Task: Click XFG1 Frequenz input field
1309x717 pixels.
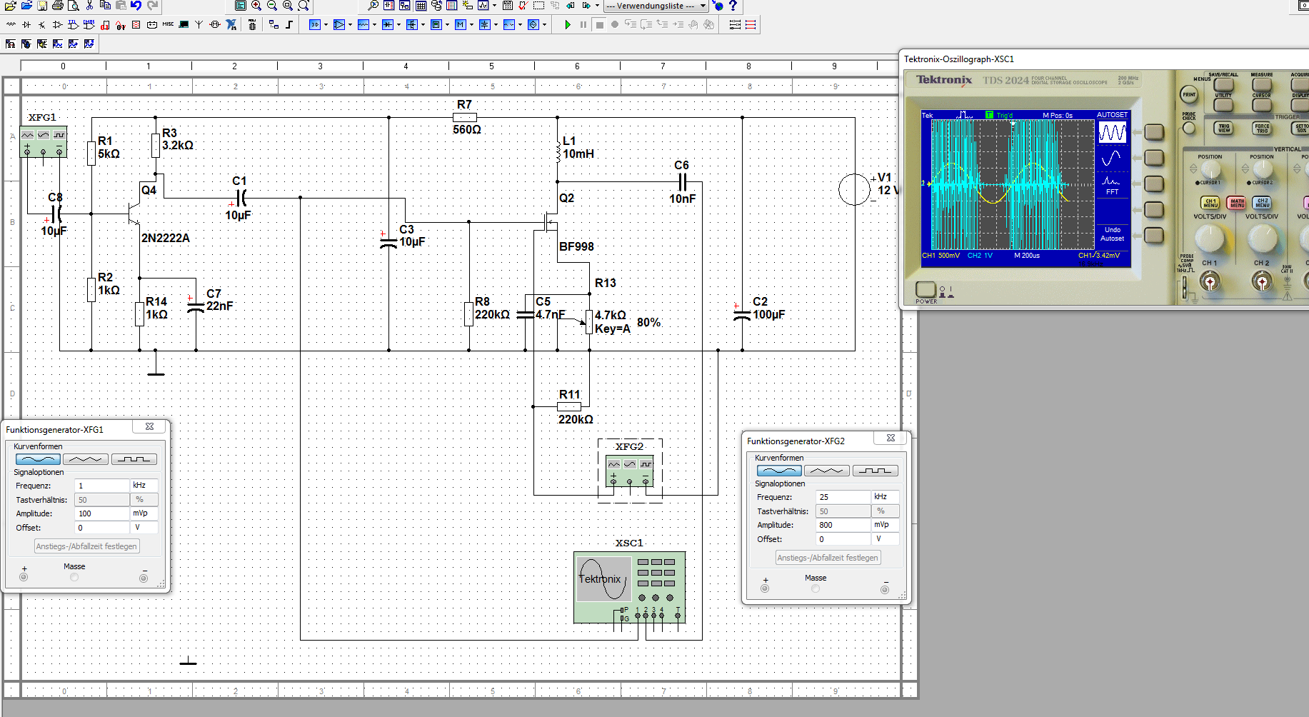Action: point(102,486)
